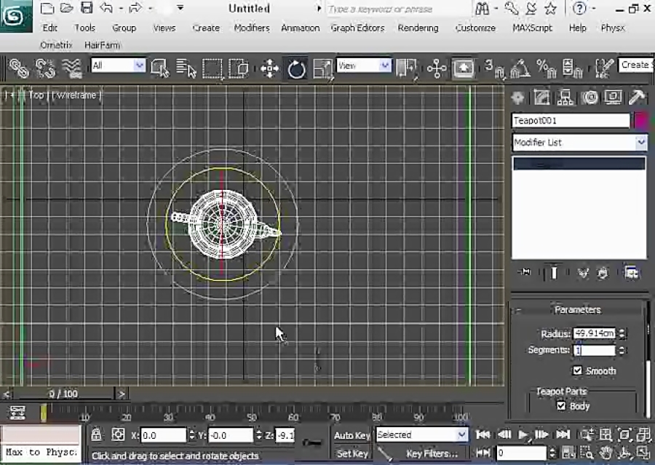This screenshot has height=465, width=655.
Task: Enable the Smooth checkbox
Action: pyautogui.click(x=578, y=370)
